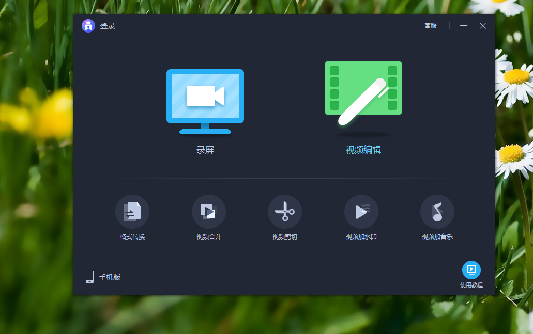Click the user avatar icon
Screen dimensions: 533x334
pyautogui.click(x=88, y=26)
